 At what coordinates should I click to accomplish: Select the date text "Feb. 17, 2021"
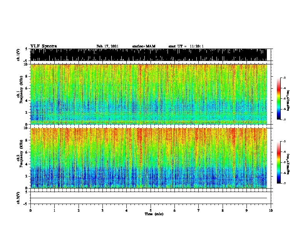click(107, 46)
